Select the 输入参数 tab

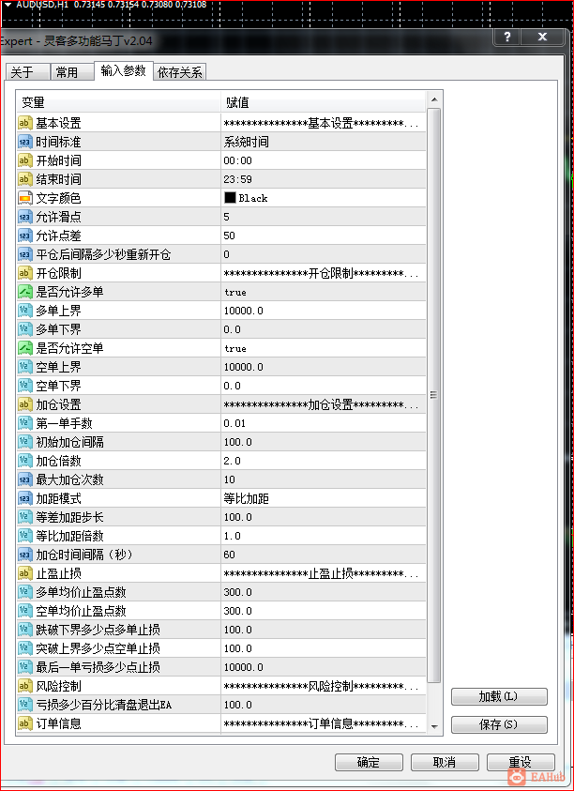(x=123, y=70)
